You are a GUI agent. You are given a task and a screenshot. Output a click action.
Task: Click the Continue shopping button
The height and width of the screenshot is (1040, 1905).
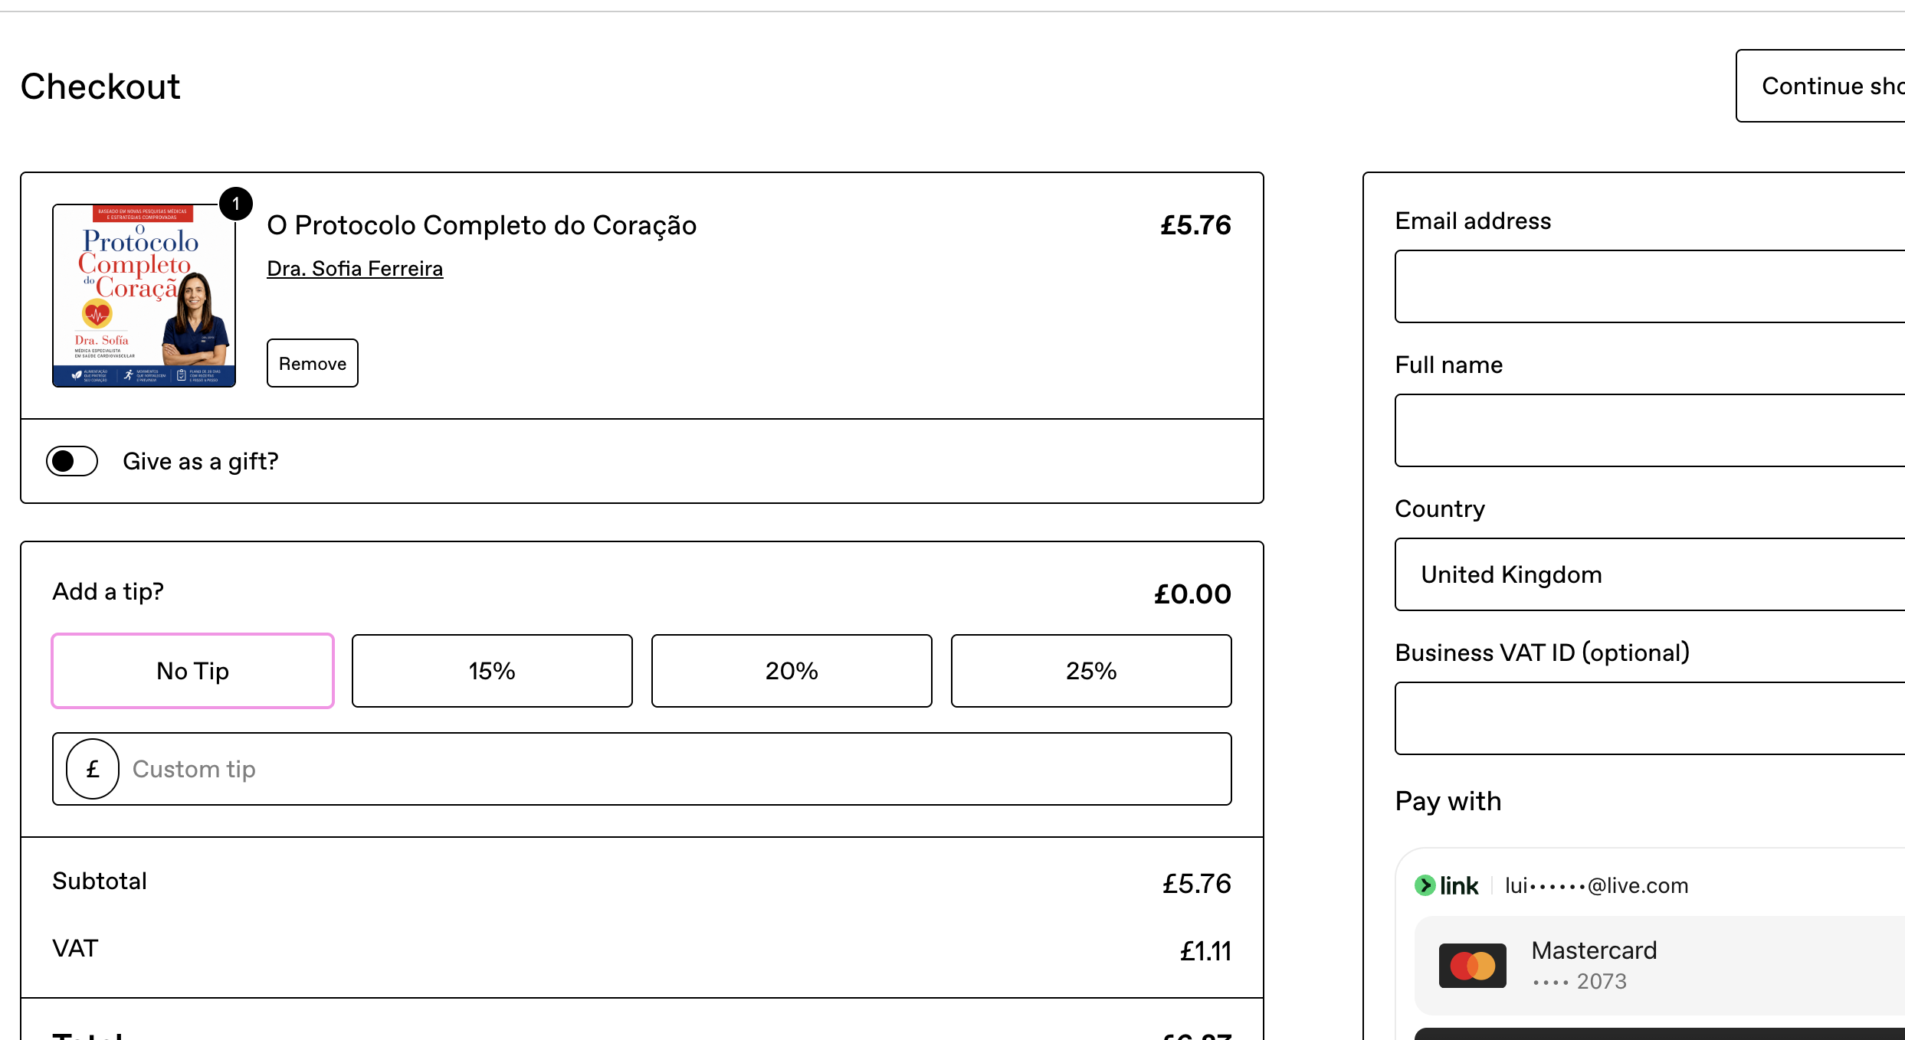click(x=1821, y=86)
